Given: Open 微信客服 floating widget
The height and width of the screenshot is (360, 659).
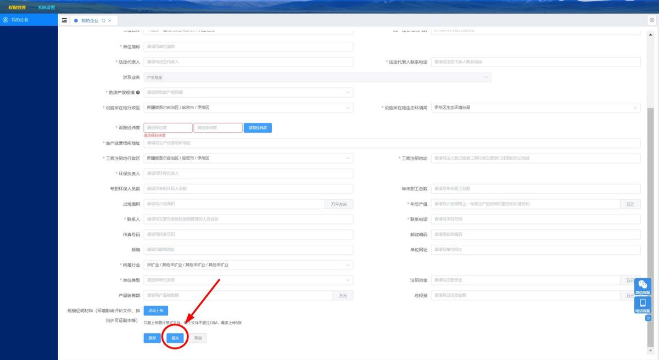Looking at the screenshot, I should pyautogui.click(x=643, y=288).
